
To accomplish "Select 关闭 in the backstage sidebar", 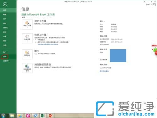I will 8,45.
